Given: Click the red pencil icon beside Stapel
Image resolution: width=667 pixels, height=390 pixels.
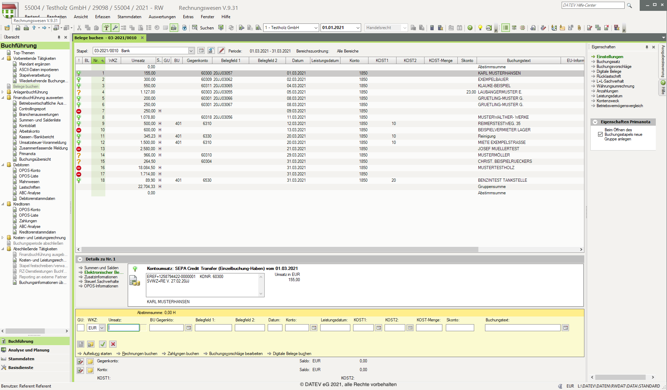Looking at the screenshot, I should coord(221,51).
